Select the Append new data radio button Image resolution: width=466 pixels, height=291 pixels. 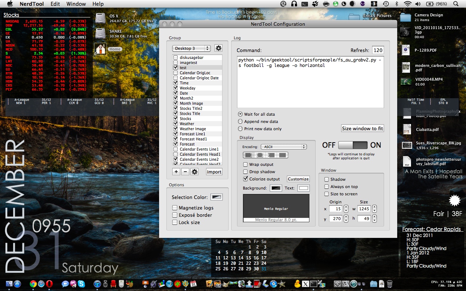coord(240,121)
